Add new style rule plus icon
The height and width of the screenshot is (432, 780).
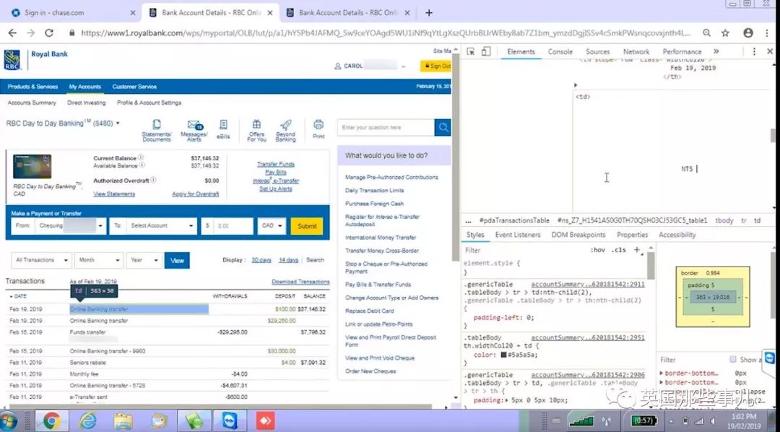click(637, 250)
